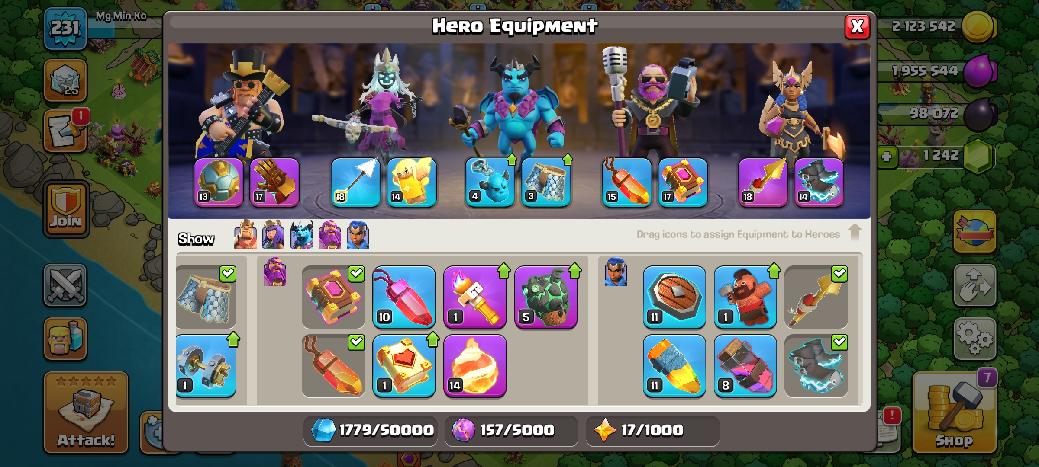Screen dimensions: 1039x467
Task: Select the level 11 Royal Gem equipment
Action: pyautogui.click(x=674, y=366)
